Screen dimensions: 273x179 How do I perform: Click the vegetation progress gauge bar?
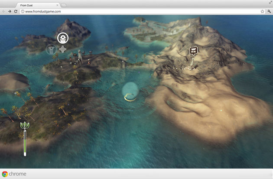pyautogui.click(x=25, y=143)
